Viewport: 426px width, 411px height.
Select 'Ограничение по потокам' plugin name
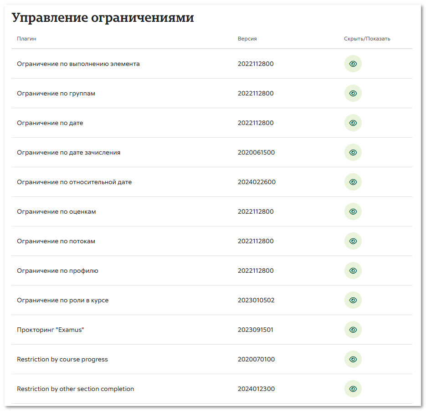(56, 241)
